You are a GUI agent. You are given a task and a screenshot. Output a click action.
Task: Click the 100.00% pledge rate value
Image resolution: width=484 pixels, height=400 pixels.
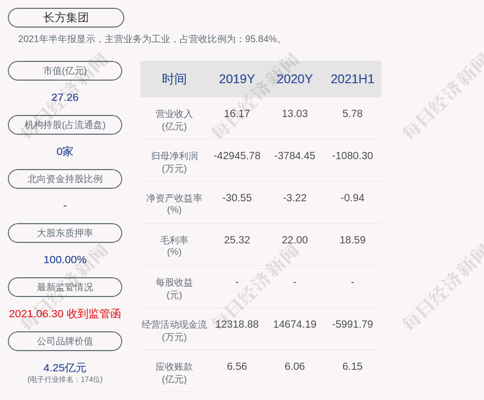[65, 260]
